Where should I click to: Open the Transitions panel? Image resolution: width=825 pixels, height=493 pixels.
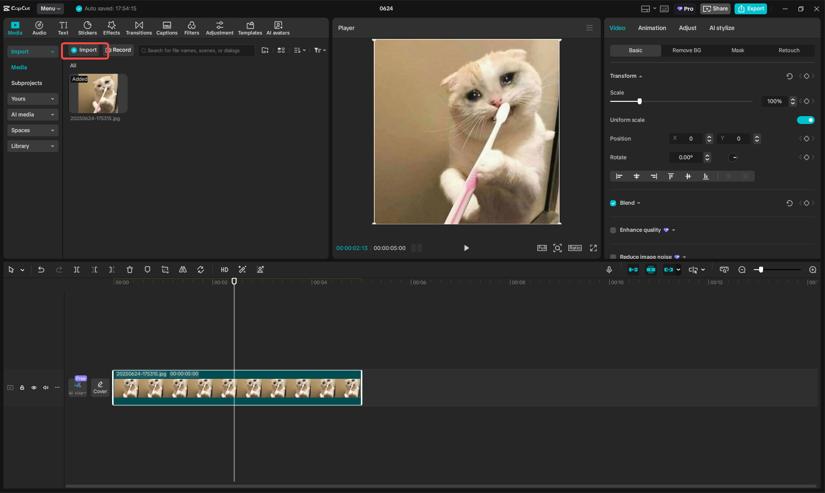pos(139,28)
